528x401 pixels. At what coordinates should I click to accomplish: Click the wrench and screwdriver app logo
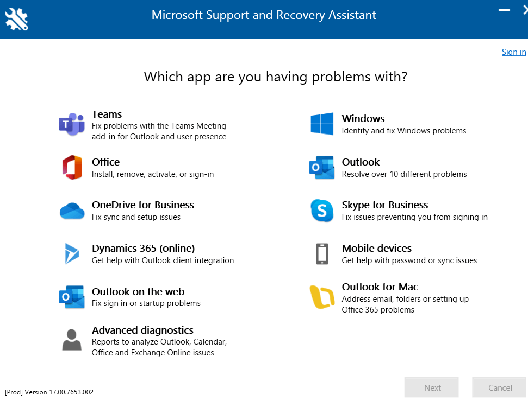16,19
